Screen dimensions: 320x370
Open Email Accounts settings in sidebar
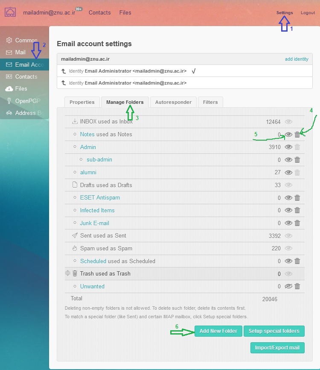[x=24, y=65]
